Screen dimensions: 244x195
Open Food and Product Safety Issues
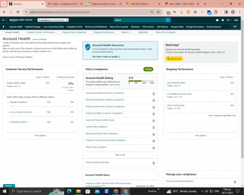[100, 120]
